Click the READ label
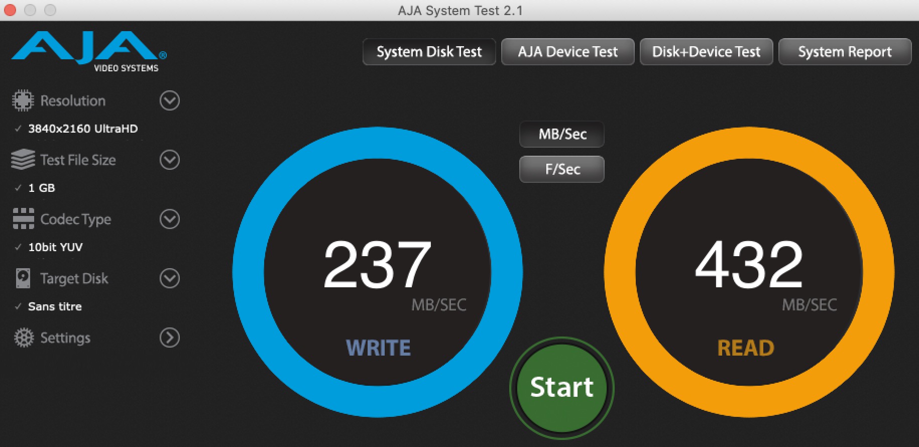The height and width of the screenshot is (447, 919). (746, 348)
